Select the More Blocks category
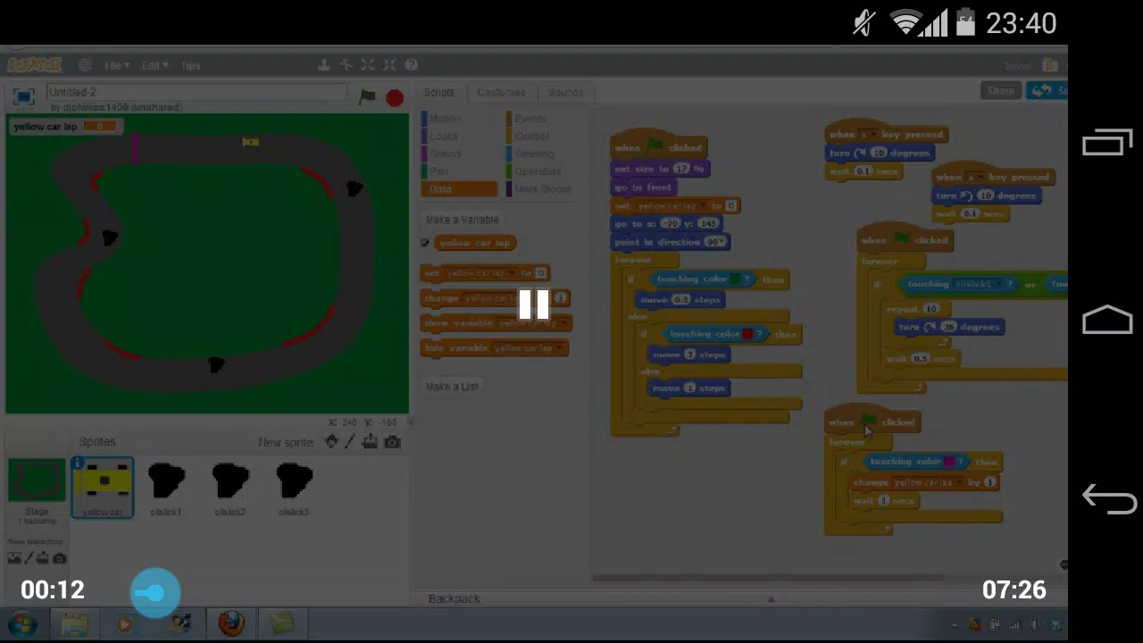This screenshot has width=1143, height=643. click(x=542, y=189)
